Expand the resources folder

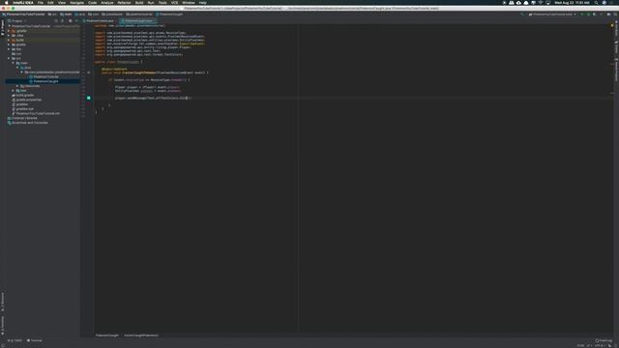[17, 86]
